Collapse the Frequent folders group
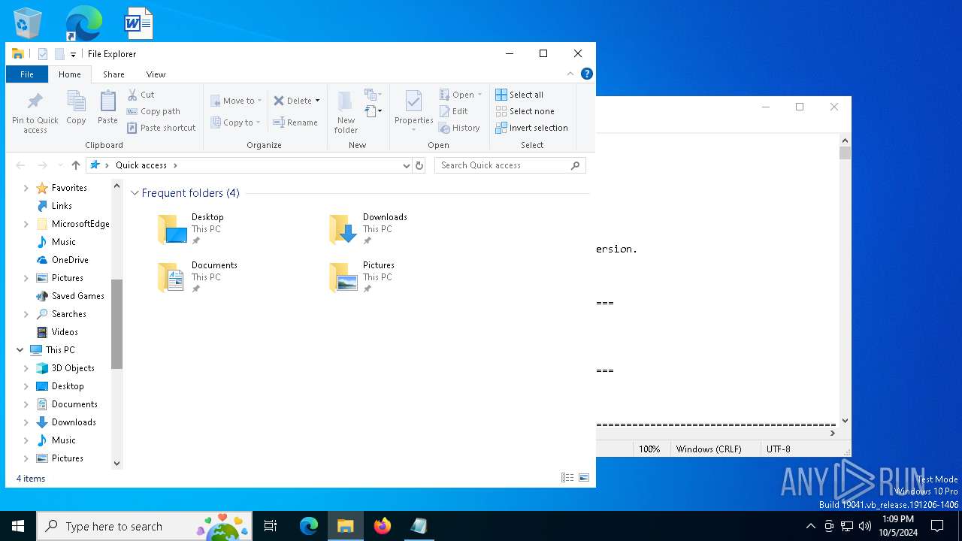Screen dimensions: 962x541 coord(135,193)
